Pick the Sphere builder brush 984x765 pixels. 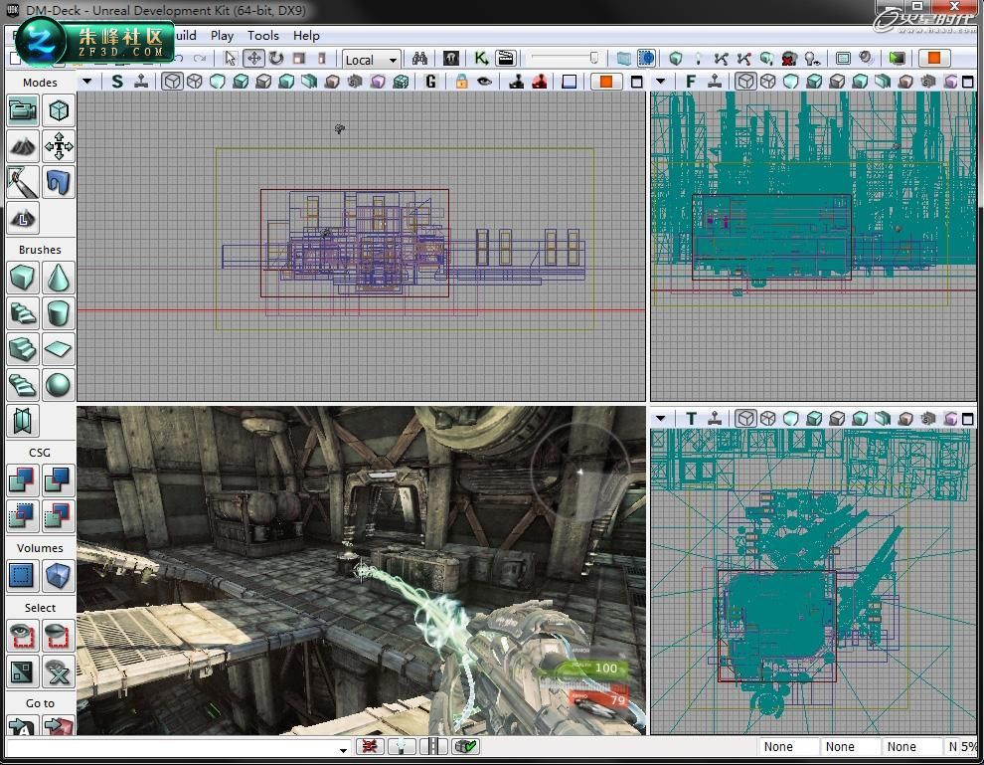[x=59, y=385]
